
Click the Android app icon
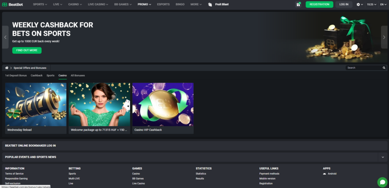324,174
